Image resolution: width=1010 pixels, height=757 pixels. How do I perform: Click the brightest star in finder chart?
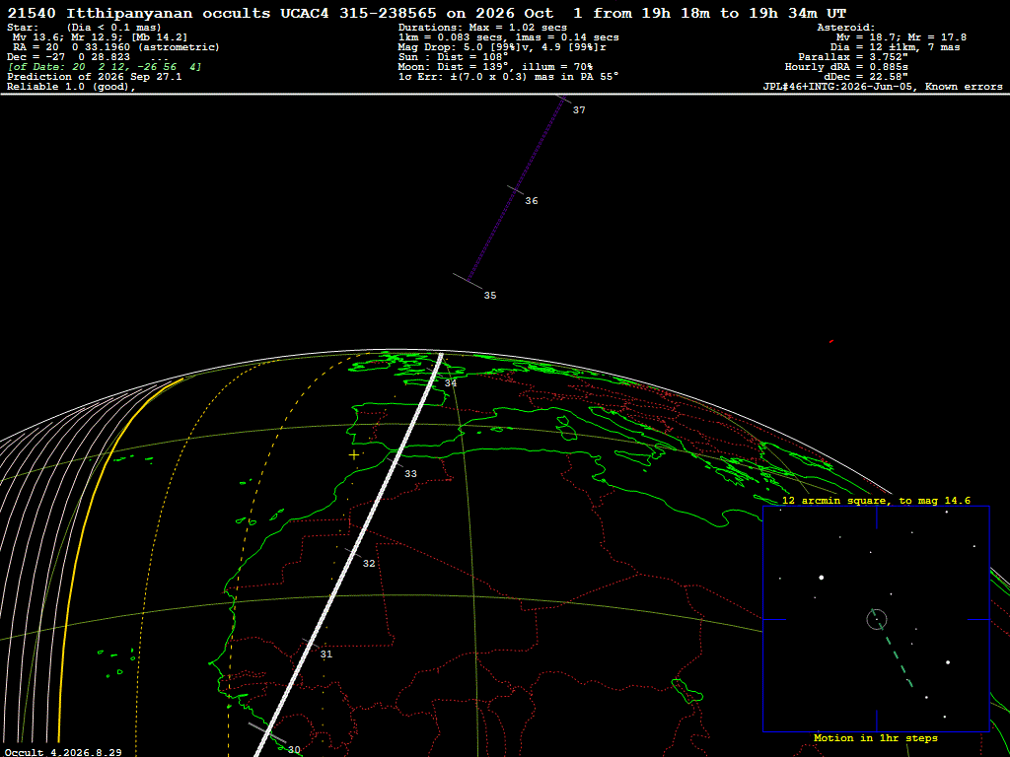point(822,578)
